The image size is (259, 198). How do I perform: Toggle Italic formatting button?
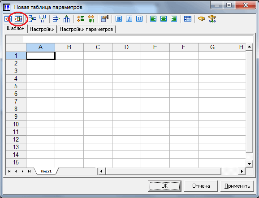pyautogui.click(x=129, y=19)
